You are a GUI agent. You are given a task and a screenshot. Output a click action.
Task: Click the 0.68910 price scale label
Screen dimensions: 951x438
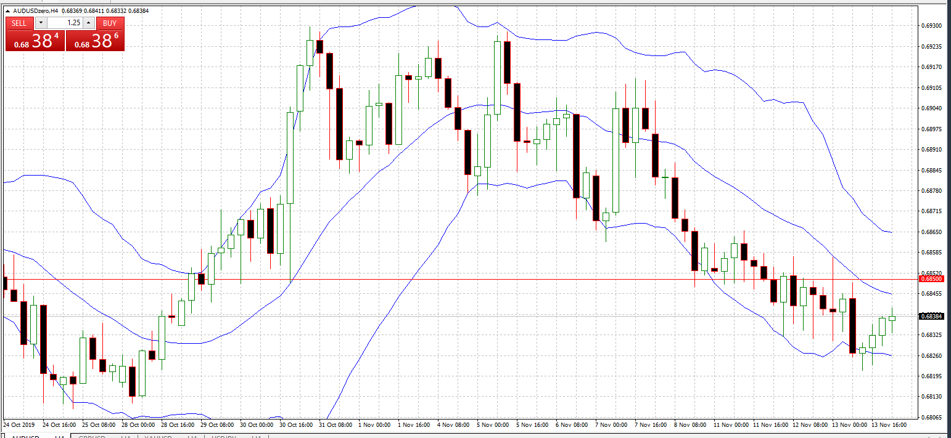tap(931, 149)
